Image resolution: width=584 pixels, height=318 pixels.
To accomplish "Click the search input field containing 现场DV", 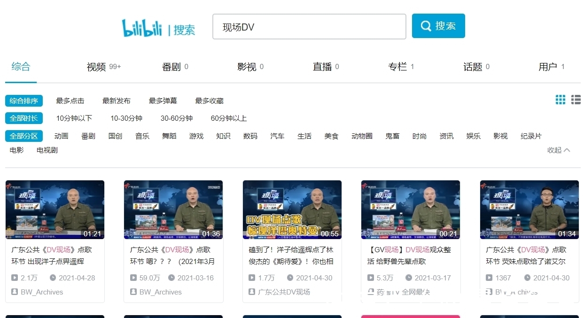I will tap(309, 26).
